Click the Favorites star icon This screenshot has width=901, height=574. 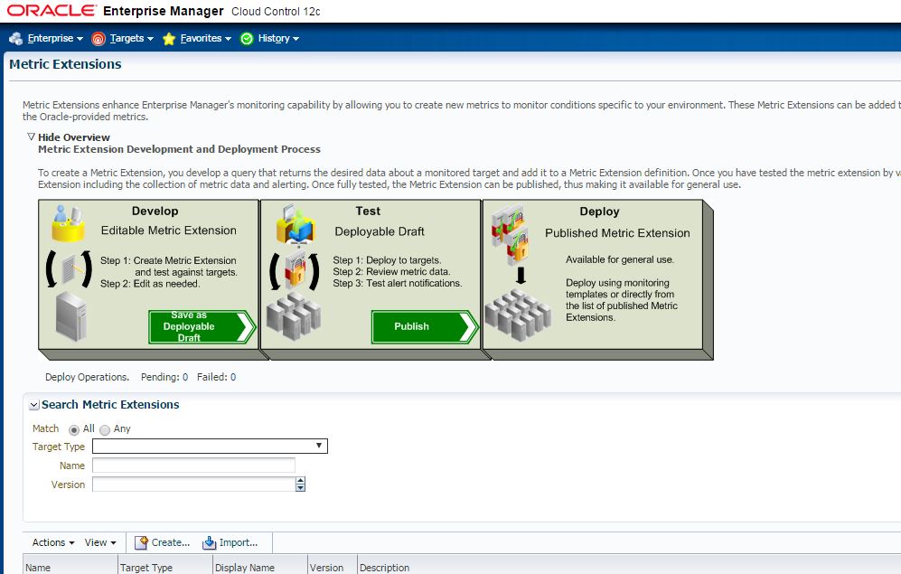coord(168,39)
